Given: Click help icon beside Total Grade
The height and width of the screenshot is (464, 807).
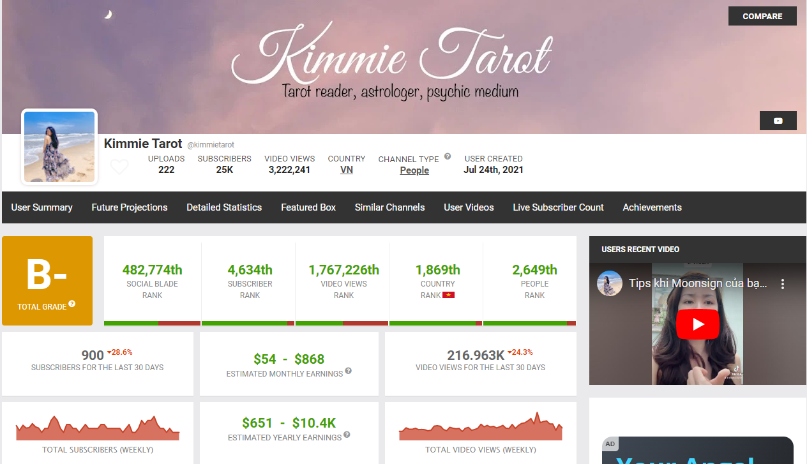Looking at the screenshot, I should click(x=72, y=304).
